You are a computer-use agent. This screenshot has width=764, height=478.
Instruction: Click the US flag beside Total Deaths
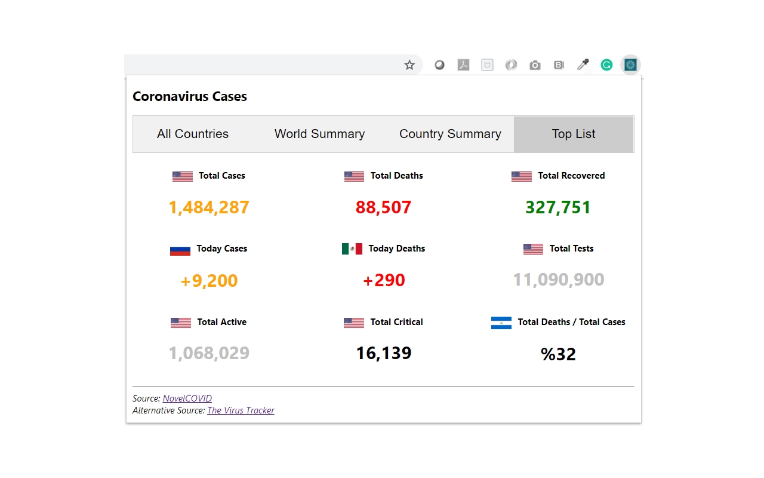tap(354, 176)
